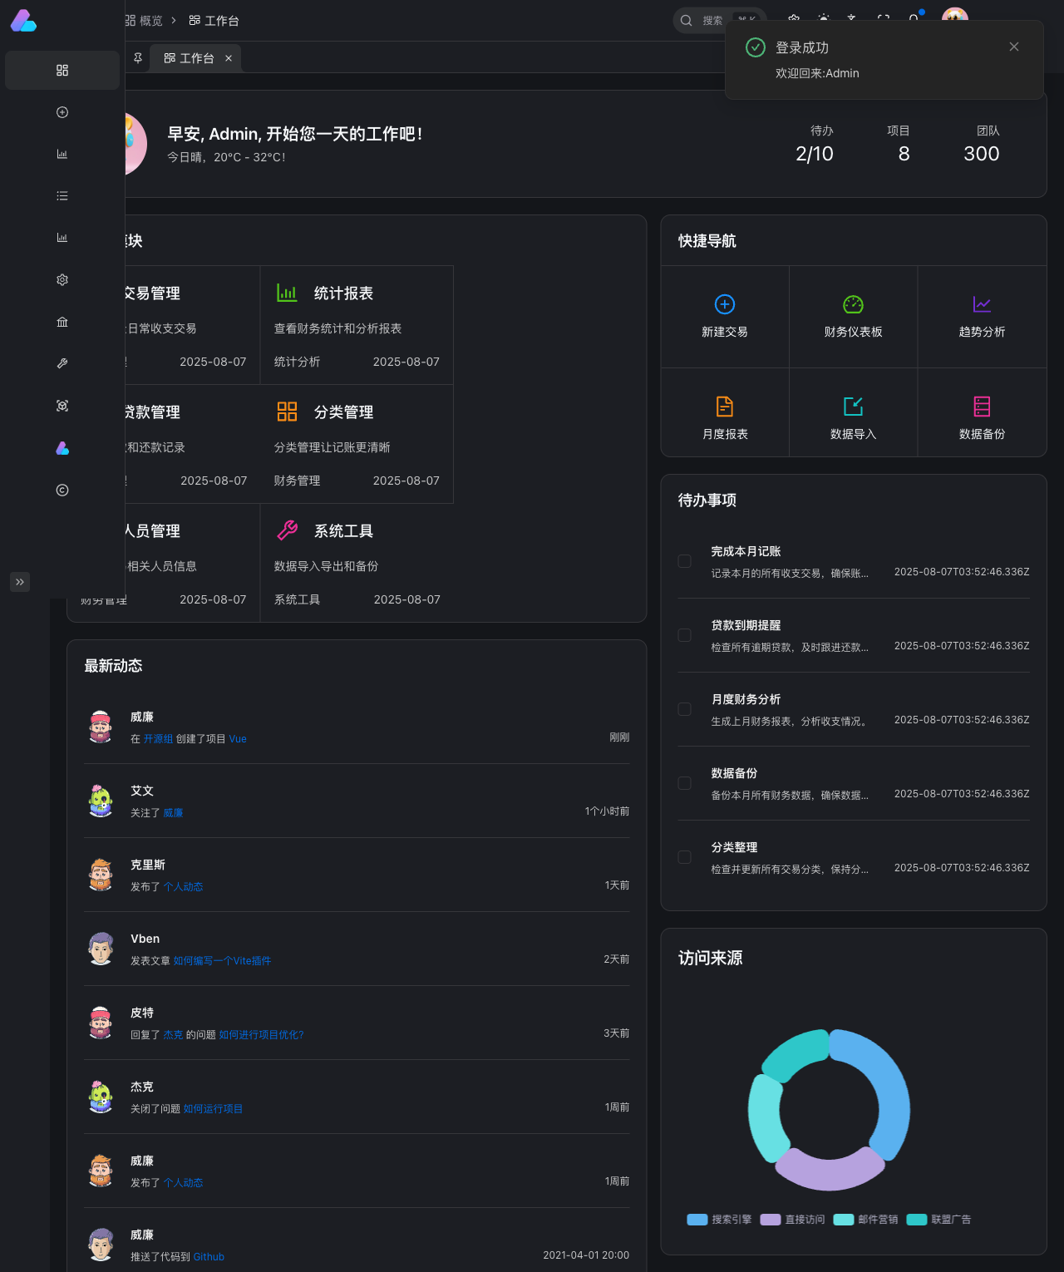Tick the 数据备份 todo checkbox
This screenshot has width=1064, height=1272.
(685, 783)
